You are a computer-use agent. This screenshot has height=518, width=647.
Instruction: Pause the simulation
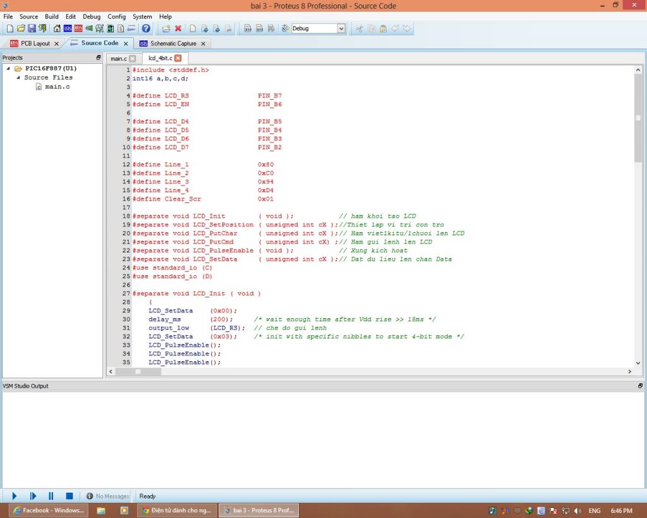pyautogui.click(x=51, y=496)
